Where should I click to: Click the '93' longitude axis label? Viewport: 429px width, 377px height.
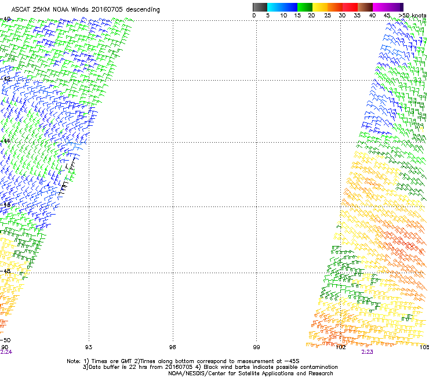coord(89,347)
